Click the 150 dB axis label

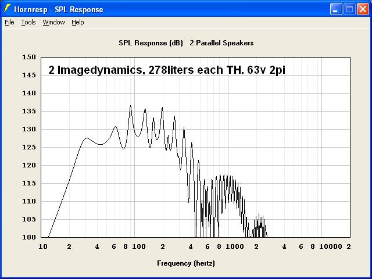tap(29, 57)
